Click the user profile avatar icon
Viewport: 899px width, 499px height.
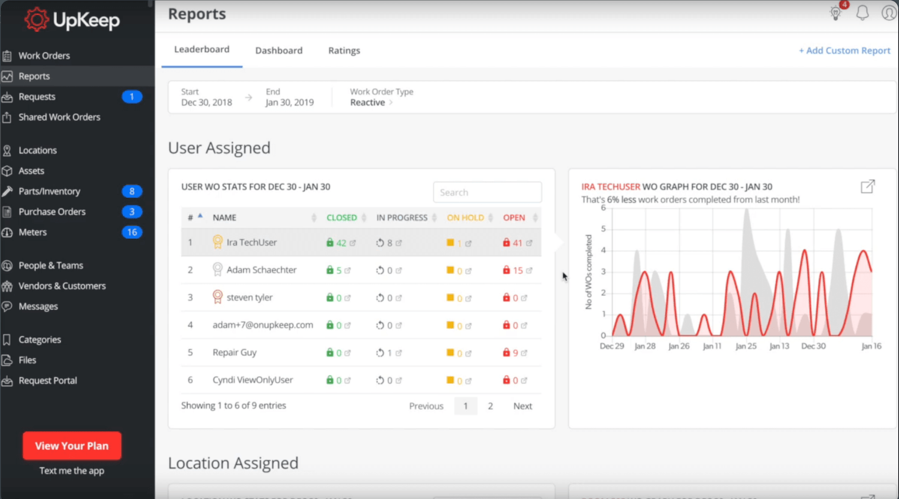(x=889, y=12)
